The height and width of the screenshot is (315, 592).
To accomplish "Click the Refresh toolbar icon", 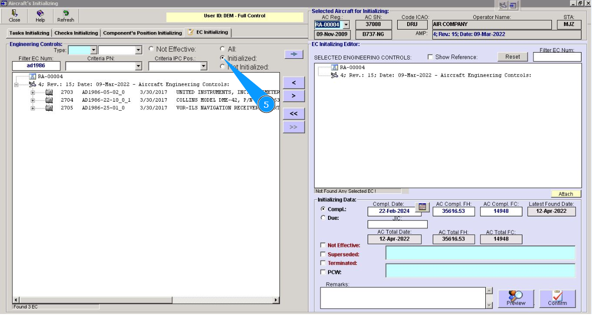I will click(66, 16).
